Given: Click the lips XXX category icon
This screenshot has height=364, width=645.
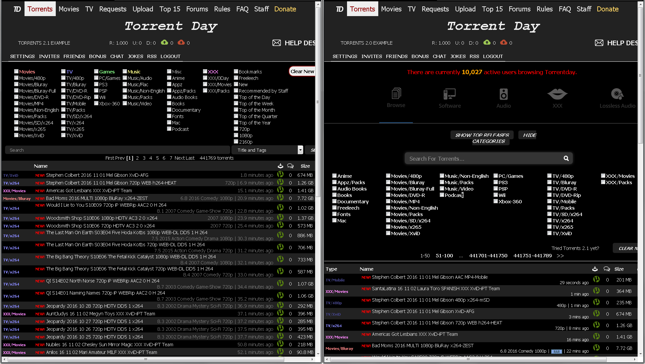Looking at the screenshot, I should 557,94.
